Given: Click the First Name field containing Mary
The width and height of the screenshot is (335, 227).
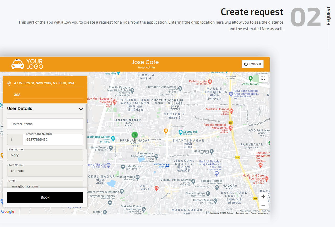Looking at the screenshot, I should 45,155.
